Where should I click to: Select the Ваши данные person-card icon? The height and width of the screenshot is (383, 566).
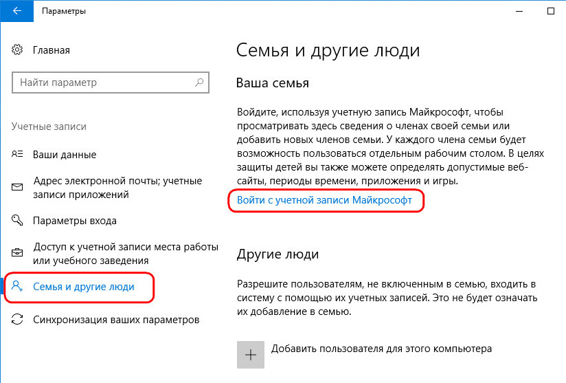(x=17, y=154)
